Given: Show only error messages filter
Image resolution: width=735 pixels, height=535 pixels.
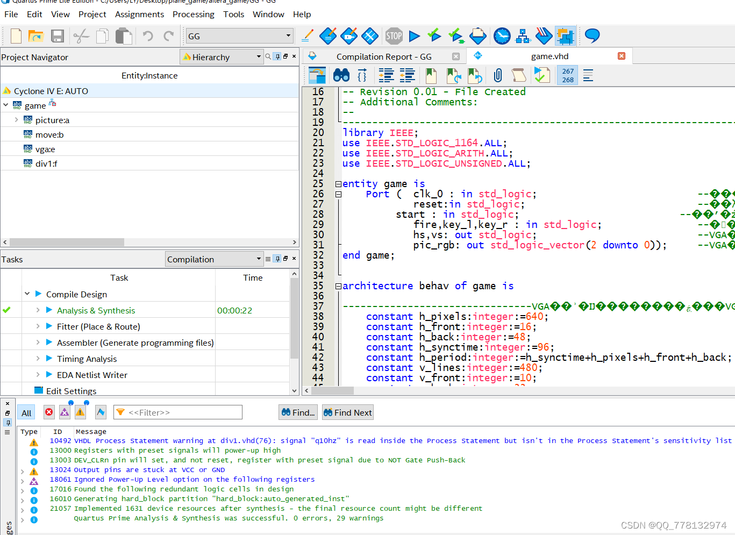Looking at the screenshot, I should click(49, 412).
